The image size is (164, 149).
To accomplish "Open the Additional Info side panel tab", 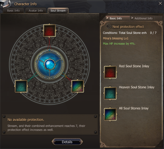I will click(142, 18).
